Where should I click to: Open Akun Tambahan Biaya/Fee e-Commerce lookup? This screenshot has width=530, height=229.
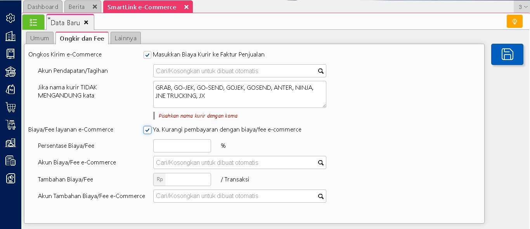[x=321, y=197]
